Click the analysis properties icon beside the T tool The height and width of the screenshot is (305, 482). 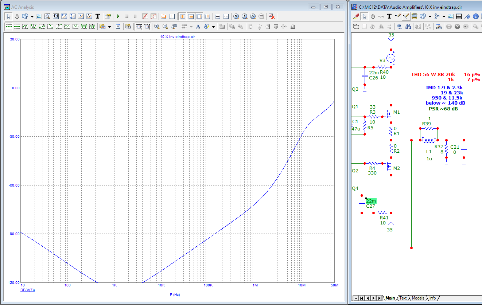coord(108,16)
